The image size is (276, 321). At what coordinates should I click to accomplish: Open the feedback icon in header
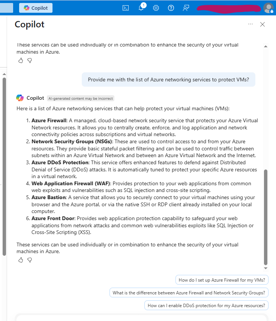coord(186,8)
